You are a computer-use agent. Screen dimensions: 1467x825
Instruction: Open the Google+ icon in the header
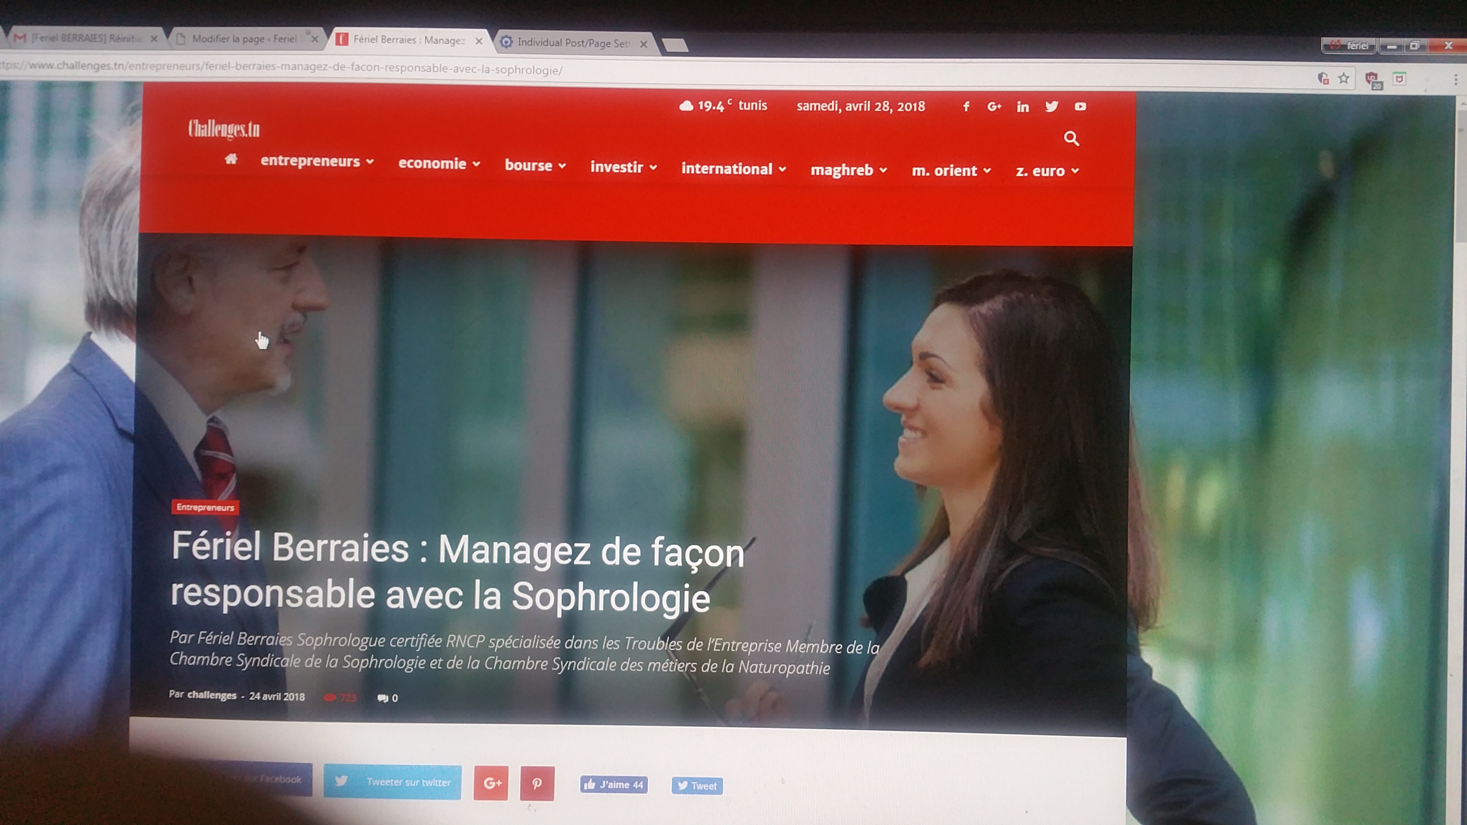pyautogui.click(x=994, y=106)
